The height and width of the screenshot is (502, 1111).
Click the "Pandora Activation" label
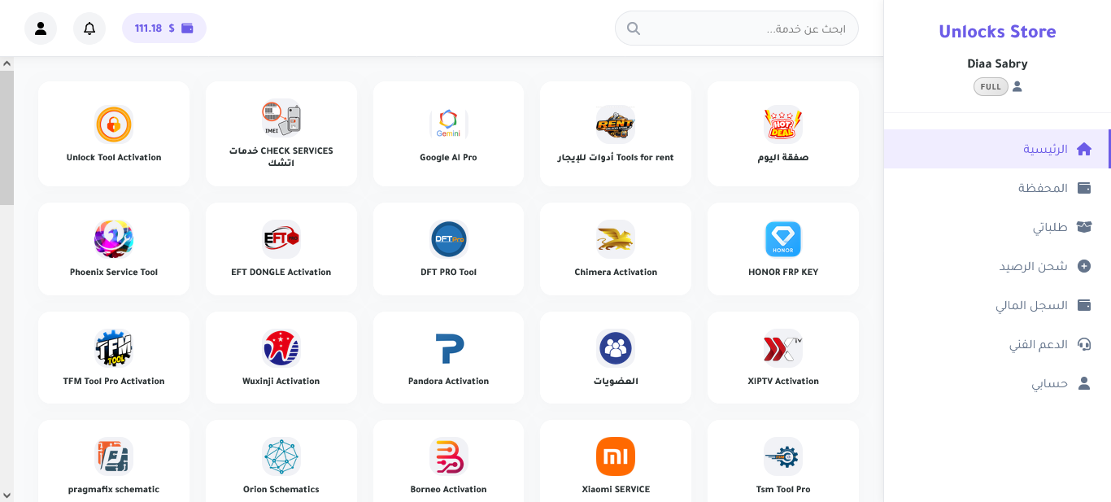[449, 382]
